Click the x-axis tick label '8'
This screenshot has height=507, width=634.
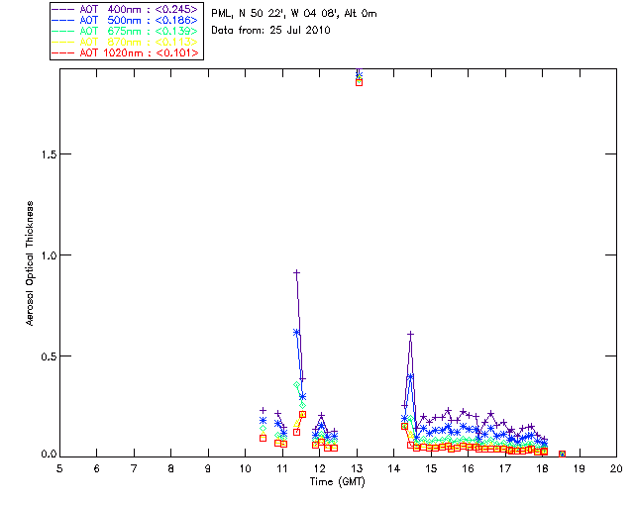[x=171, y=468]
